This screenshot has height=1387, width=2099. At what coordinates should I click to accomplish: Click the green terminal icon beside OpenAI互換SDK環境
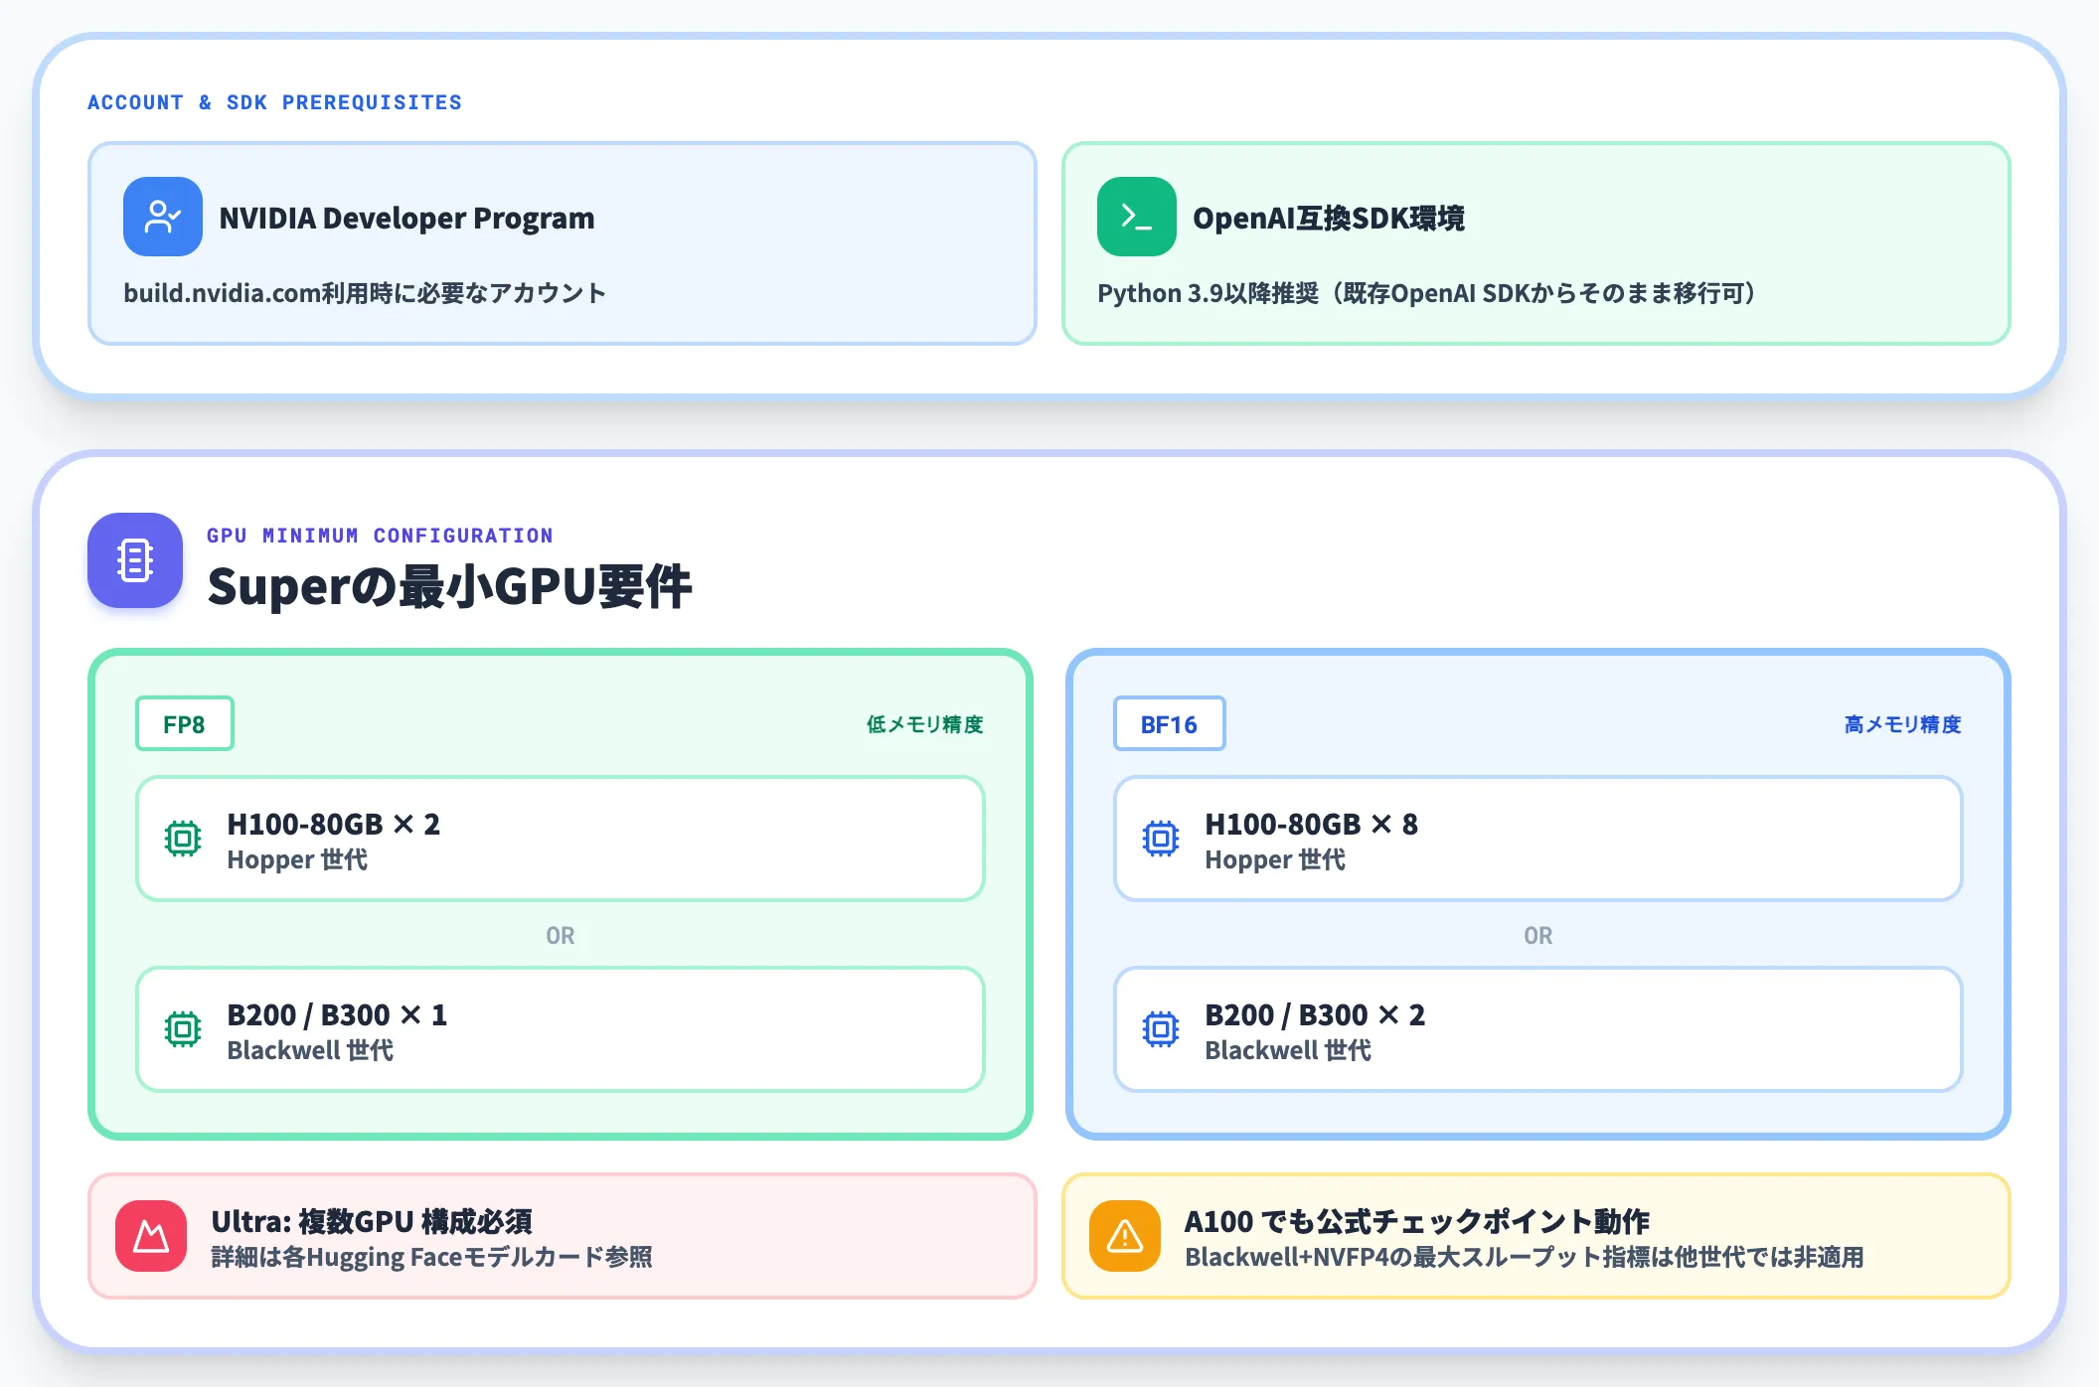tap(1137, 217)
